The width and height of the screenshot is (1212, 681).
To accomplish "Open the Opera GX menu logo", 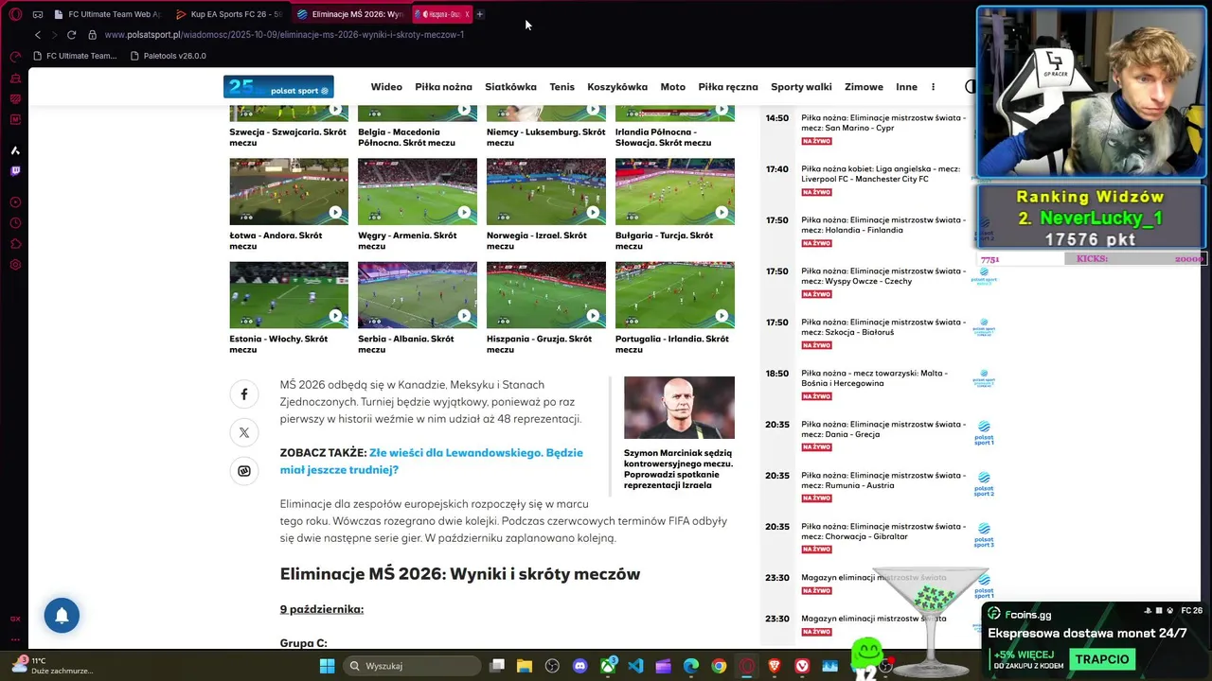I will click(x=15, y=14).
